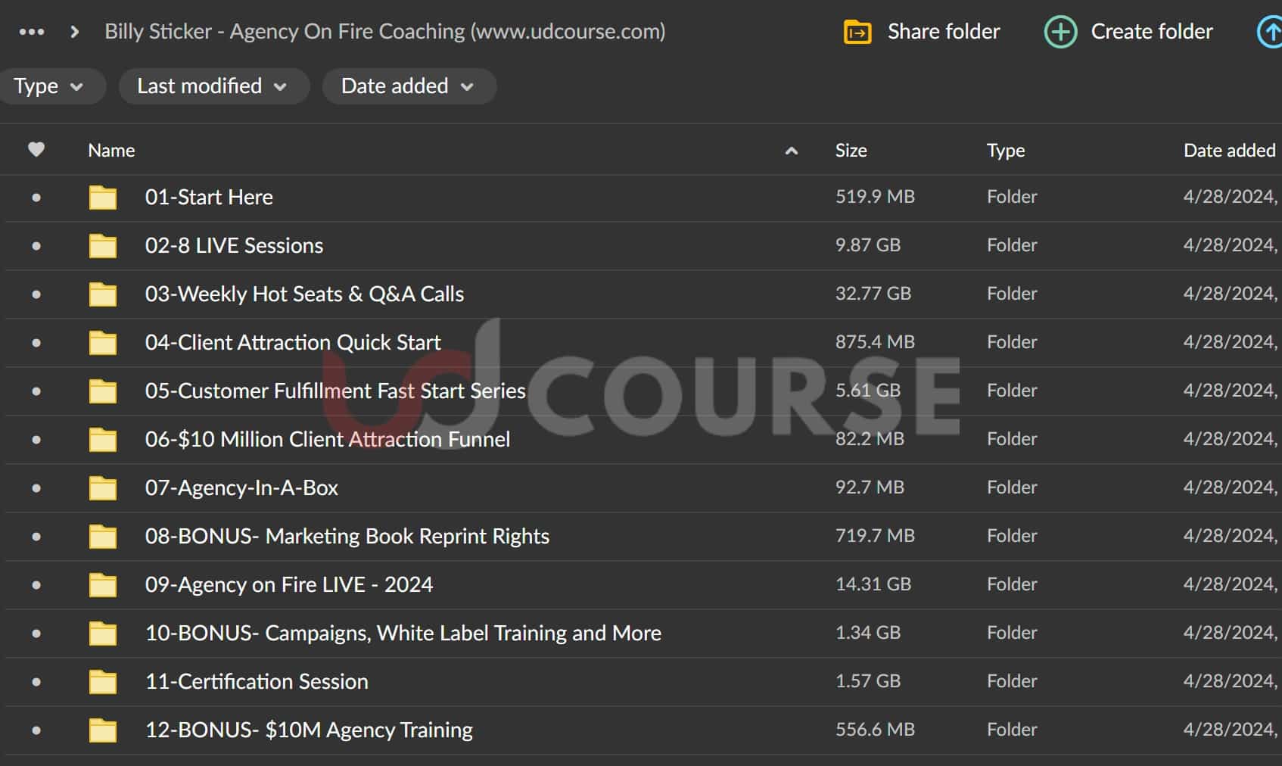Click the 07-Agency-In-A-Box folder icon
Screen dimensions: 1282x766
pyautogui.click(x=103, y=488)
